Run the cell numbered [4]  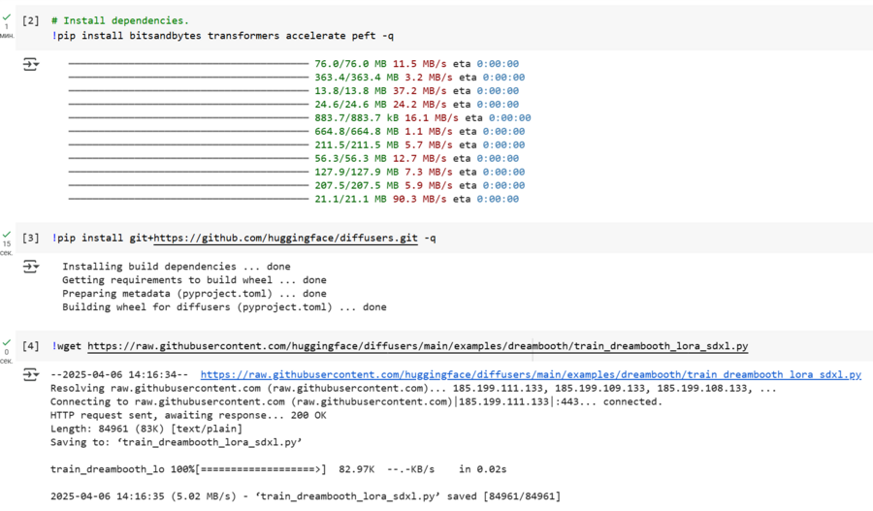(30, 346)
